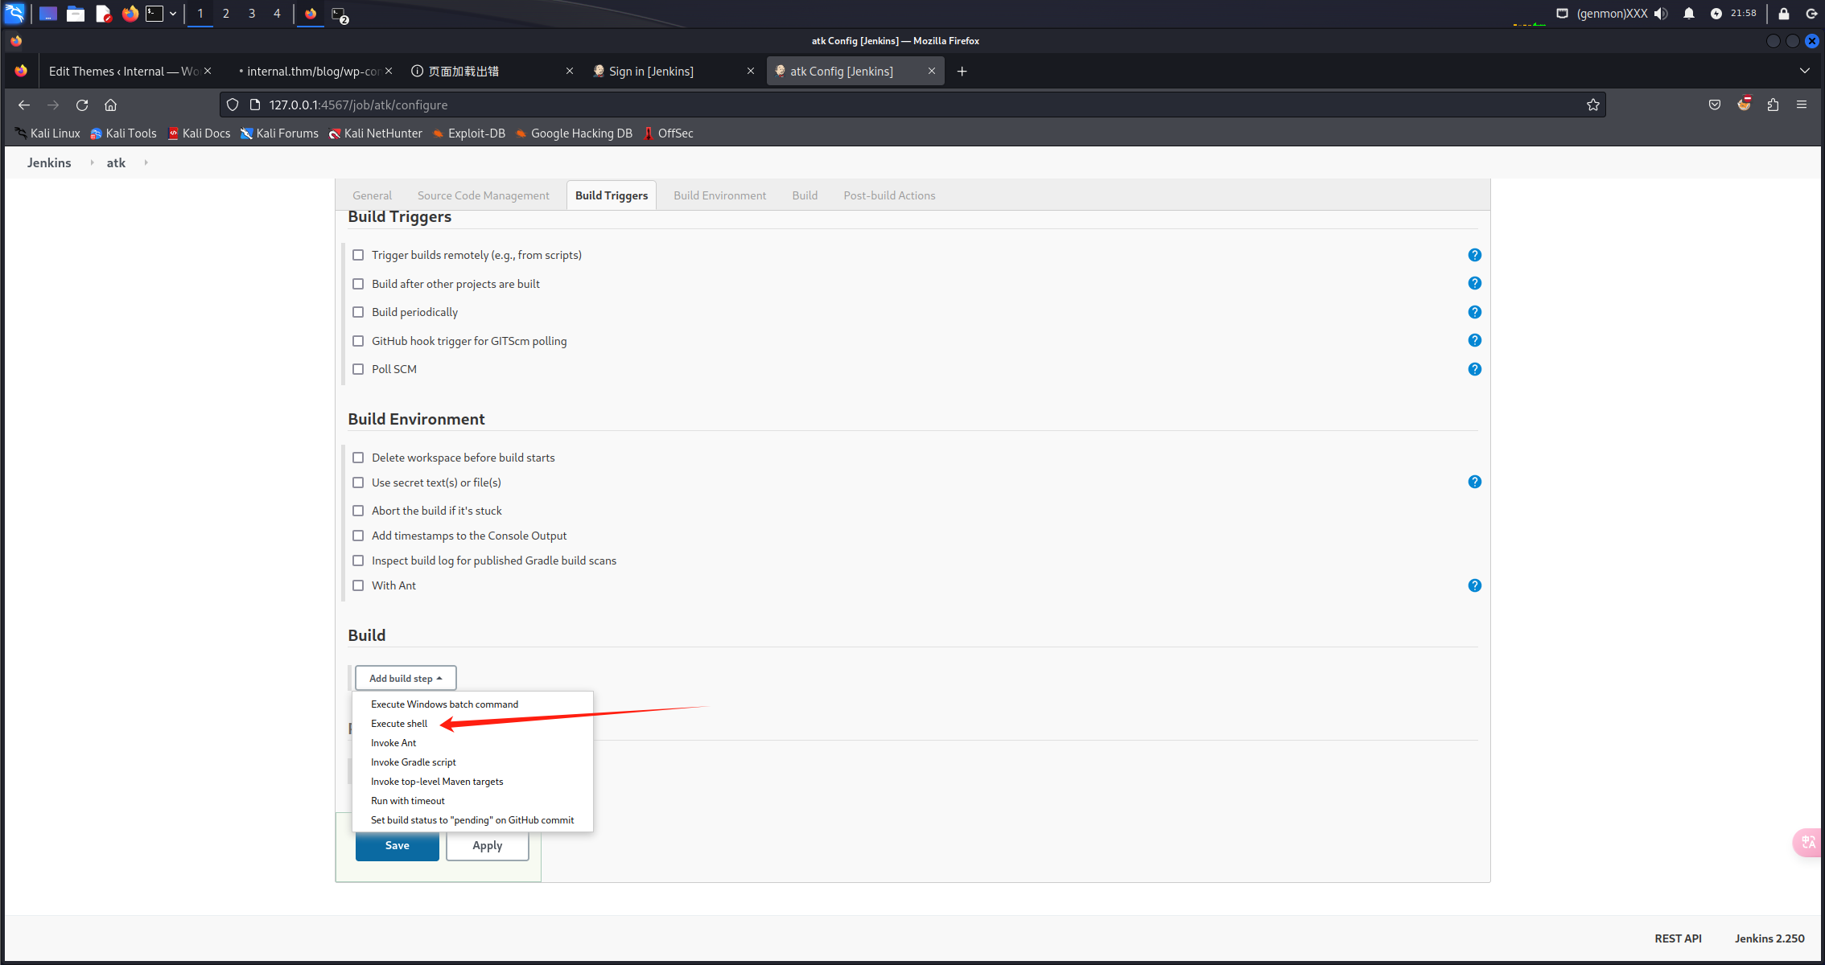
Task: Focus the URL address bar
Action: [x=885, y=105]
